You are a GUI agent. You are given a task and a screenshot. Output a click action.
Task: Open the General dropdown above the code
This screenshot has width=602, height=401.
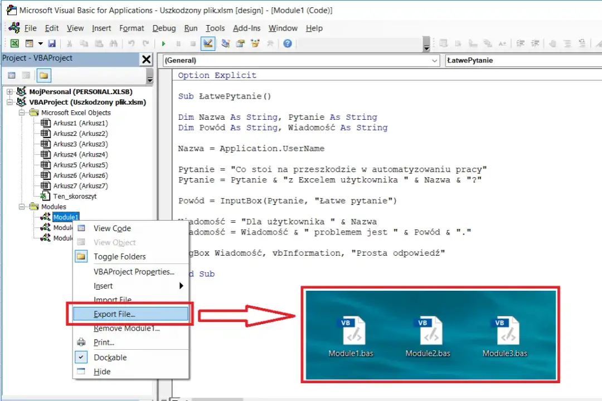pos(434,60)
